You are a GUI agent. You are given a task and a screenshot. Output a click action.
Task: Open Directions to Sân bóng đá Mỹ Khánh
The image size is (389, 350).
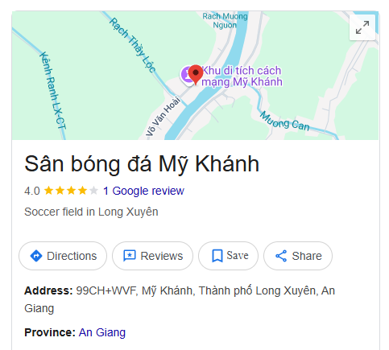[x=63, y=256]
